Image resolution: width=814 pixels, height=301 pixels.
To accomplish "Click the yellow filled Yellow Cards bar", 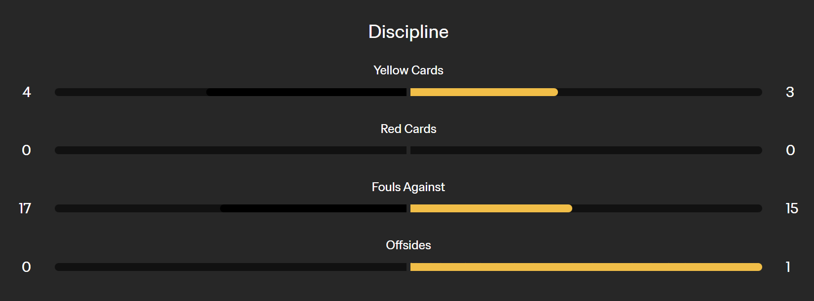I will (483, 92).
